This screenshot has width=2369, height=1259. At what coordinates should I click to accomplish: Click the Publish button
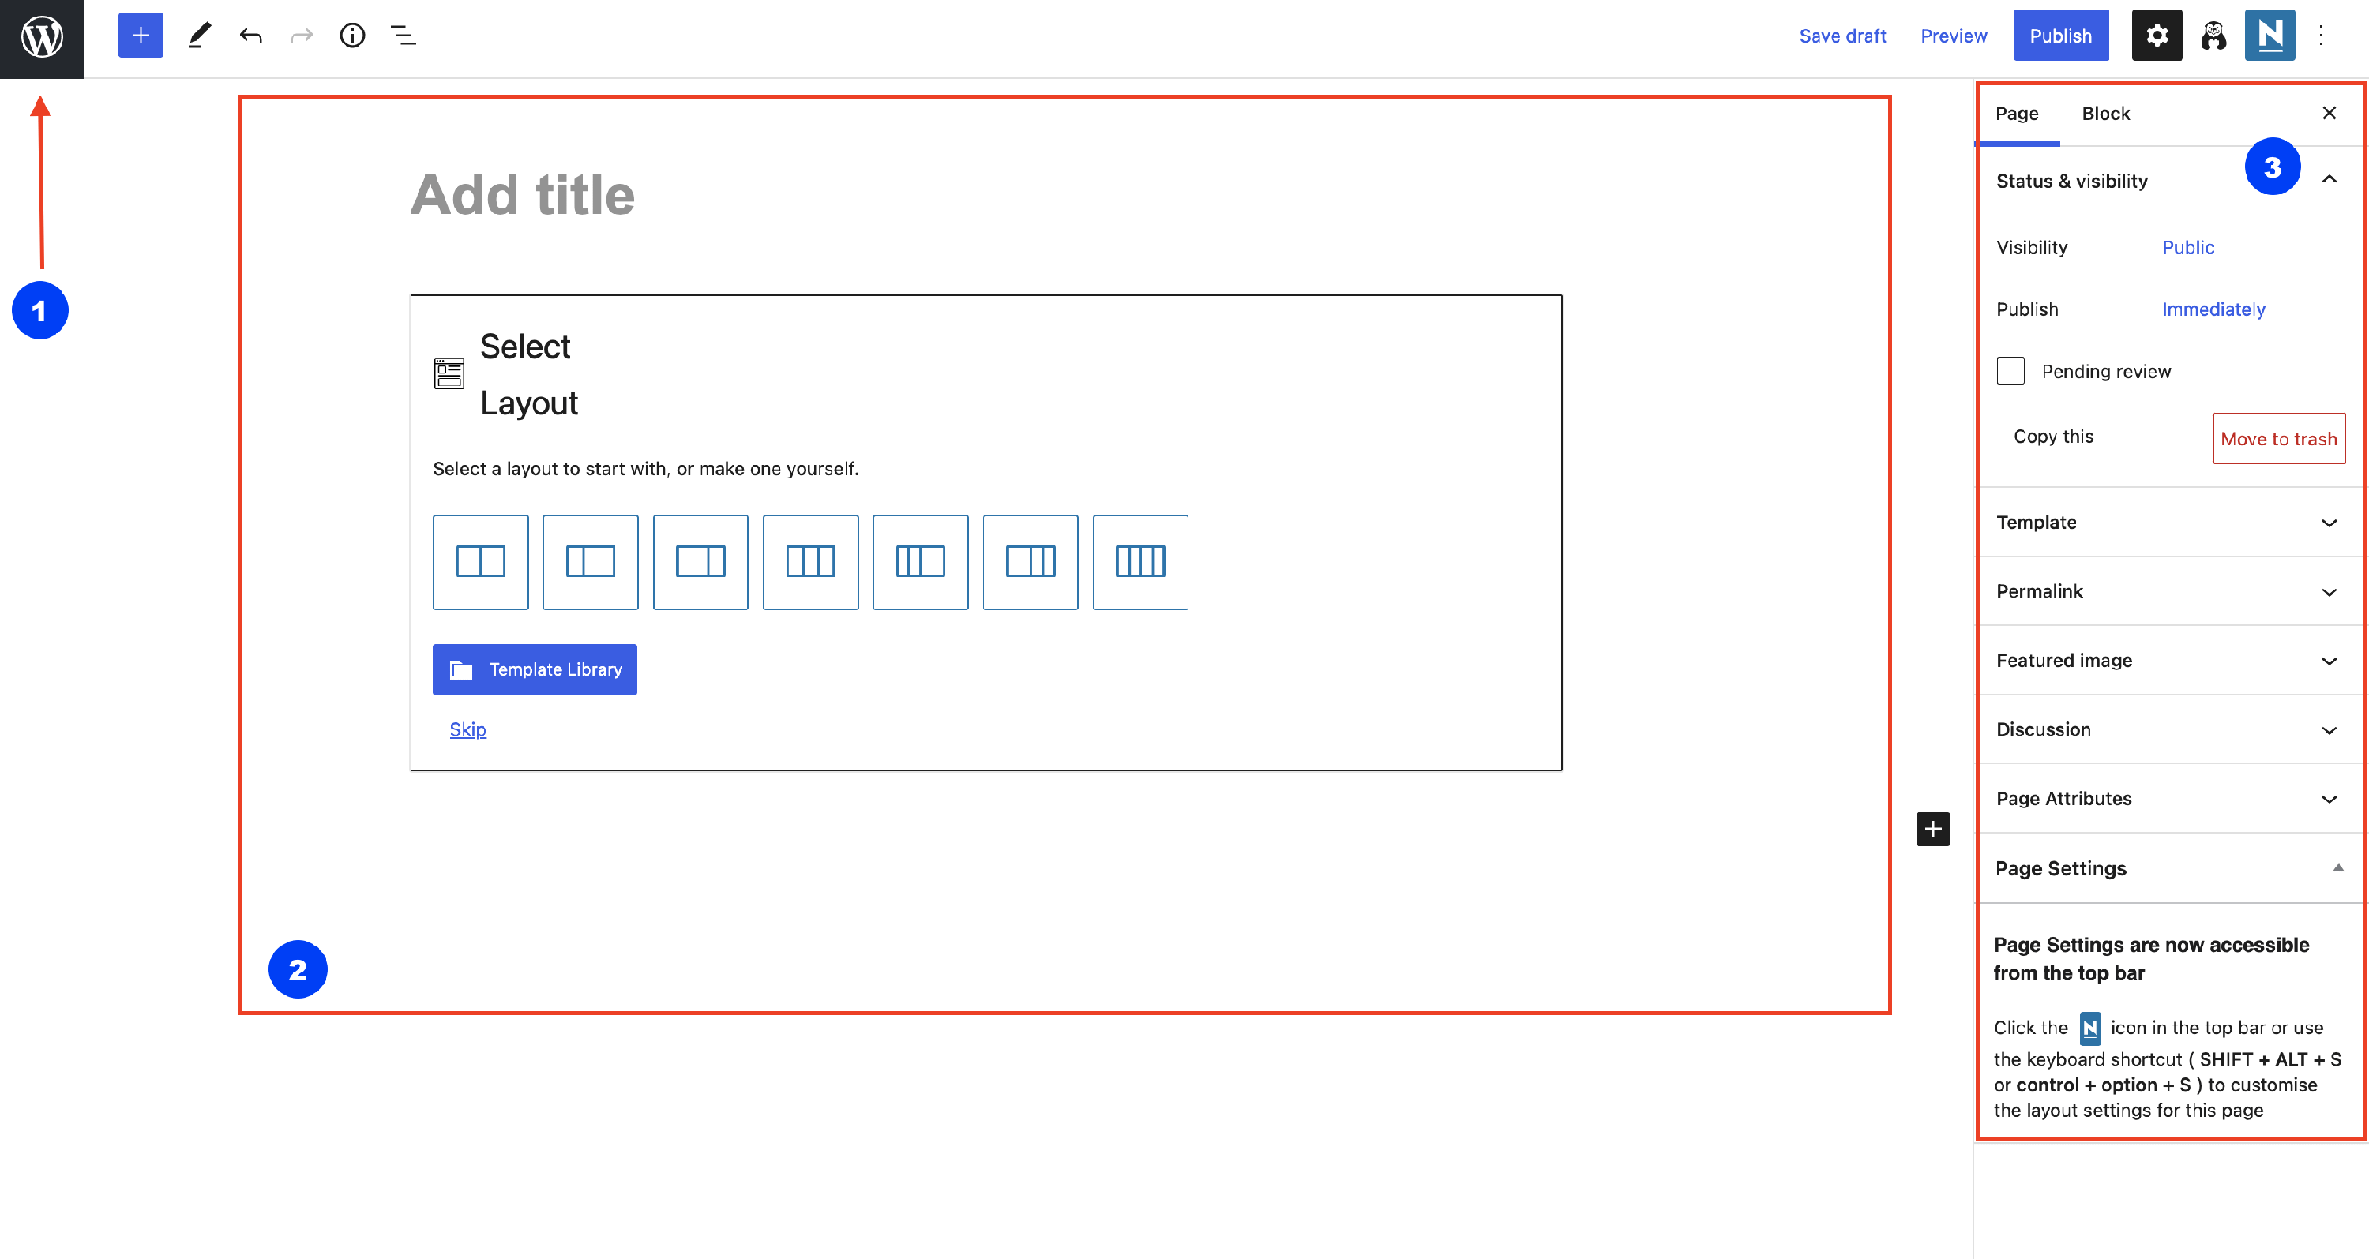tap(2060, 36)
